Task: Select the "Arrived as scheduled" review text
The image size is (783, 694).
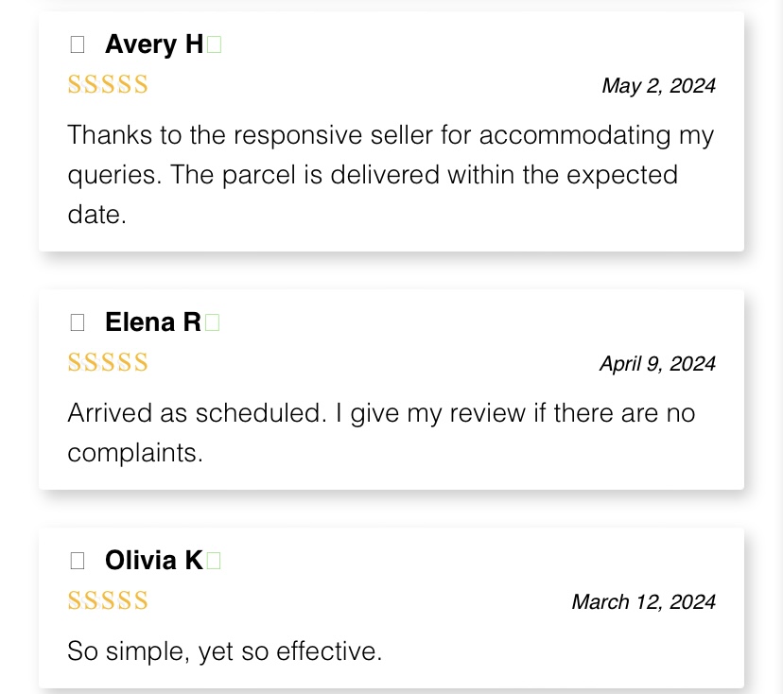Action: tap(380, 433)
